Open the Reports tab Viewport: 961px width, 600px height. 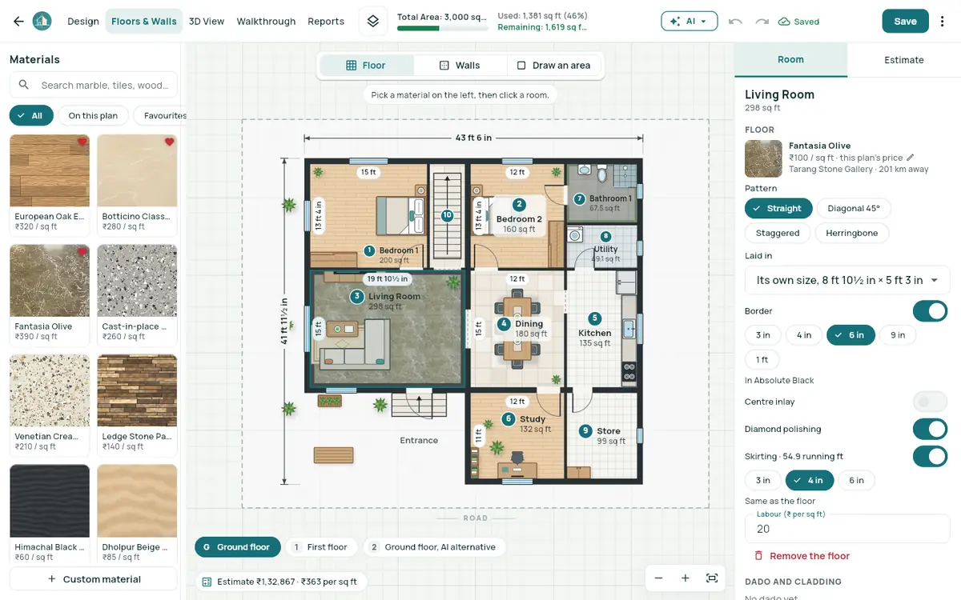click(326, 22)
